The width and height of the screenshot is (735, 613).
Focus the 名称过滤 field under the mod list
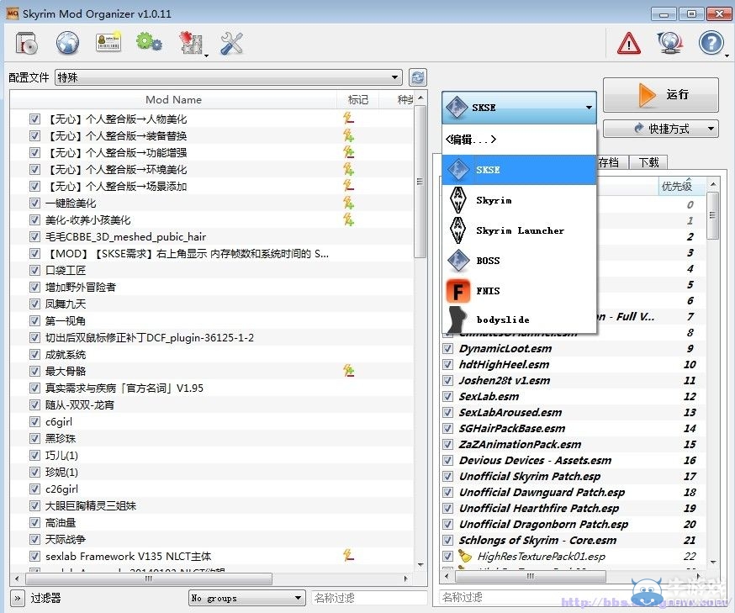(x=370, y=598)
